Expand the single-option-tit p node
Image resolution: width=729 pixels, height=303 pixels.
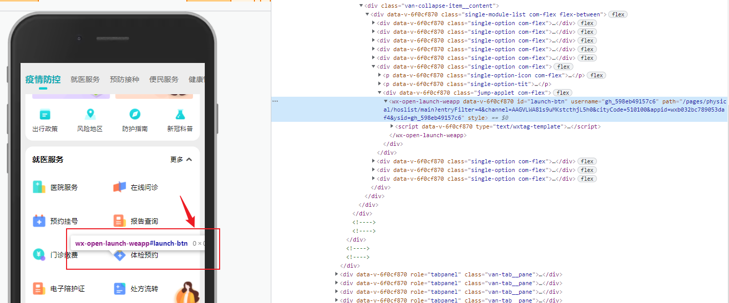click(x=380, y=84)
